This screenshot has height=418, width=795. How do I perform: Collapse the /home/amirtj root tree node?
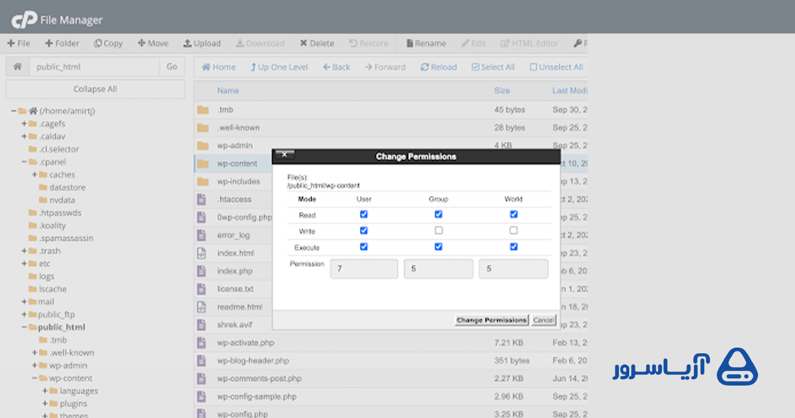[14, 111]
